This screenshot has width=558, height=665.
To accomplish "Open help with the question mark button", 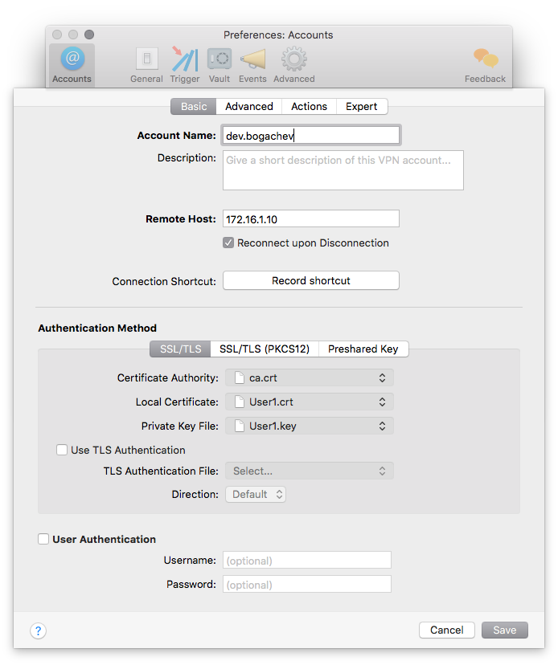I will point(39,630).
